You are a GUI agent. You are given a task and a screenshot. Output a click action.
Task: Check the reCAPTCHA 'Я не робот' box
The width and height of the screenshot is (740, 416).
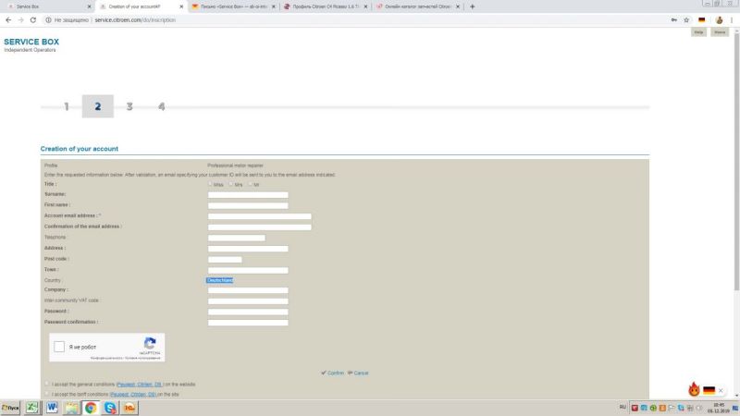click(60, 347)
